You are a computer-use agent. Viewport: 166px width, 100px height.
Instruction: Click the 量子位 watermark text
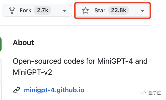point(155,93)
